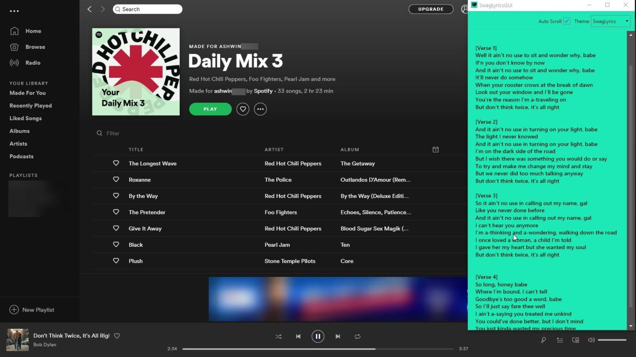Open more options next to PLAY
Screen dimensions: 636x357
tap(260, 109)
